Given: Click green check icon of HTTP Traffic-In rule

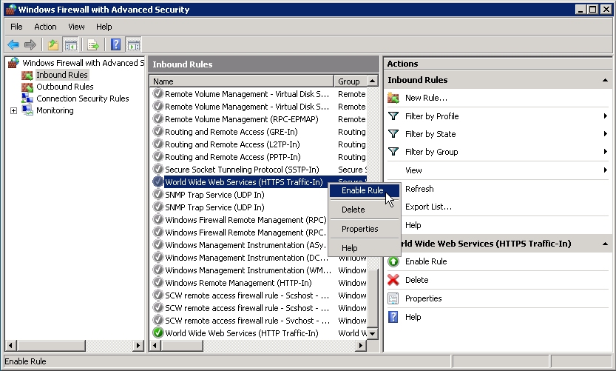Looking at the screenshot, I should [158, 332].
